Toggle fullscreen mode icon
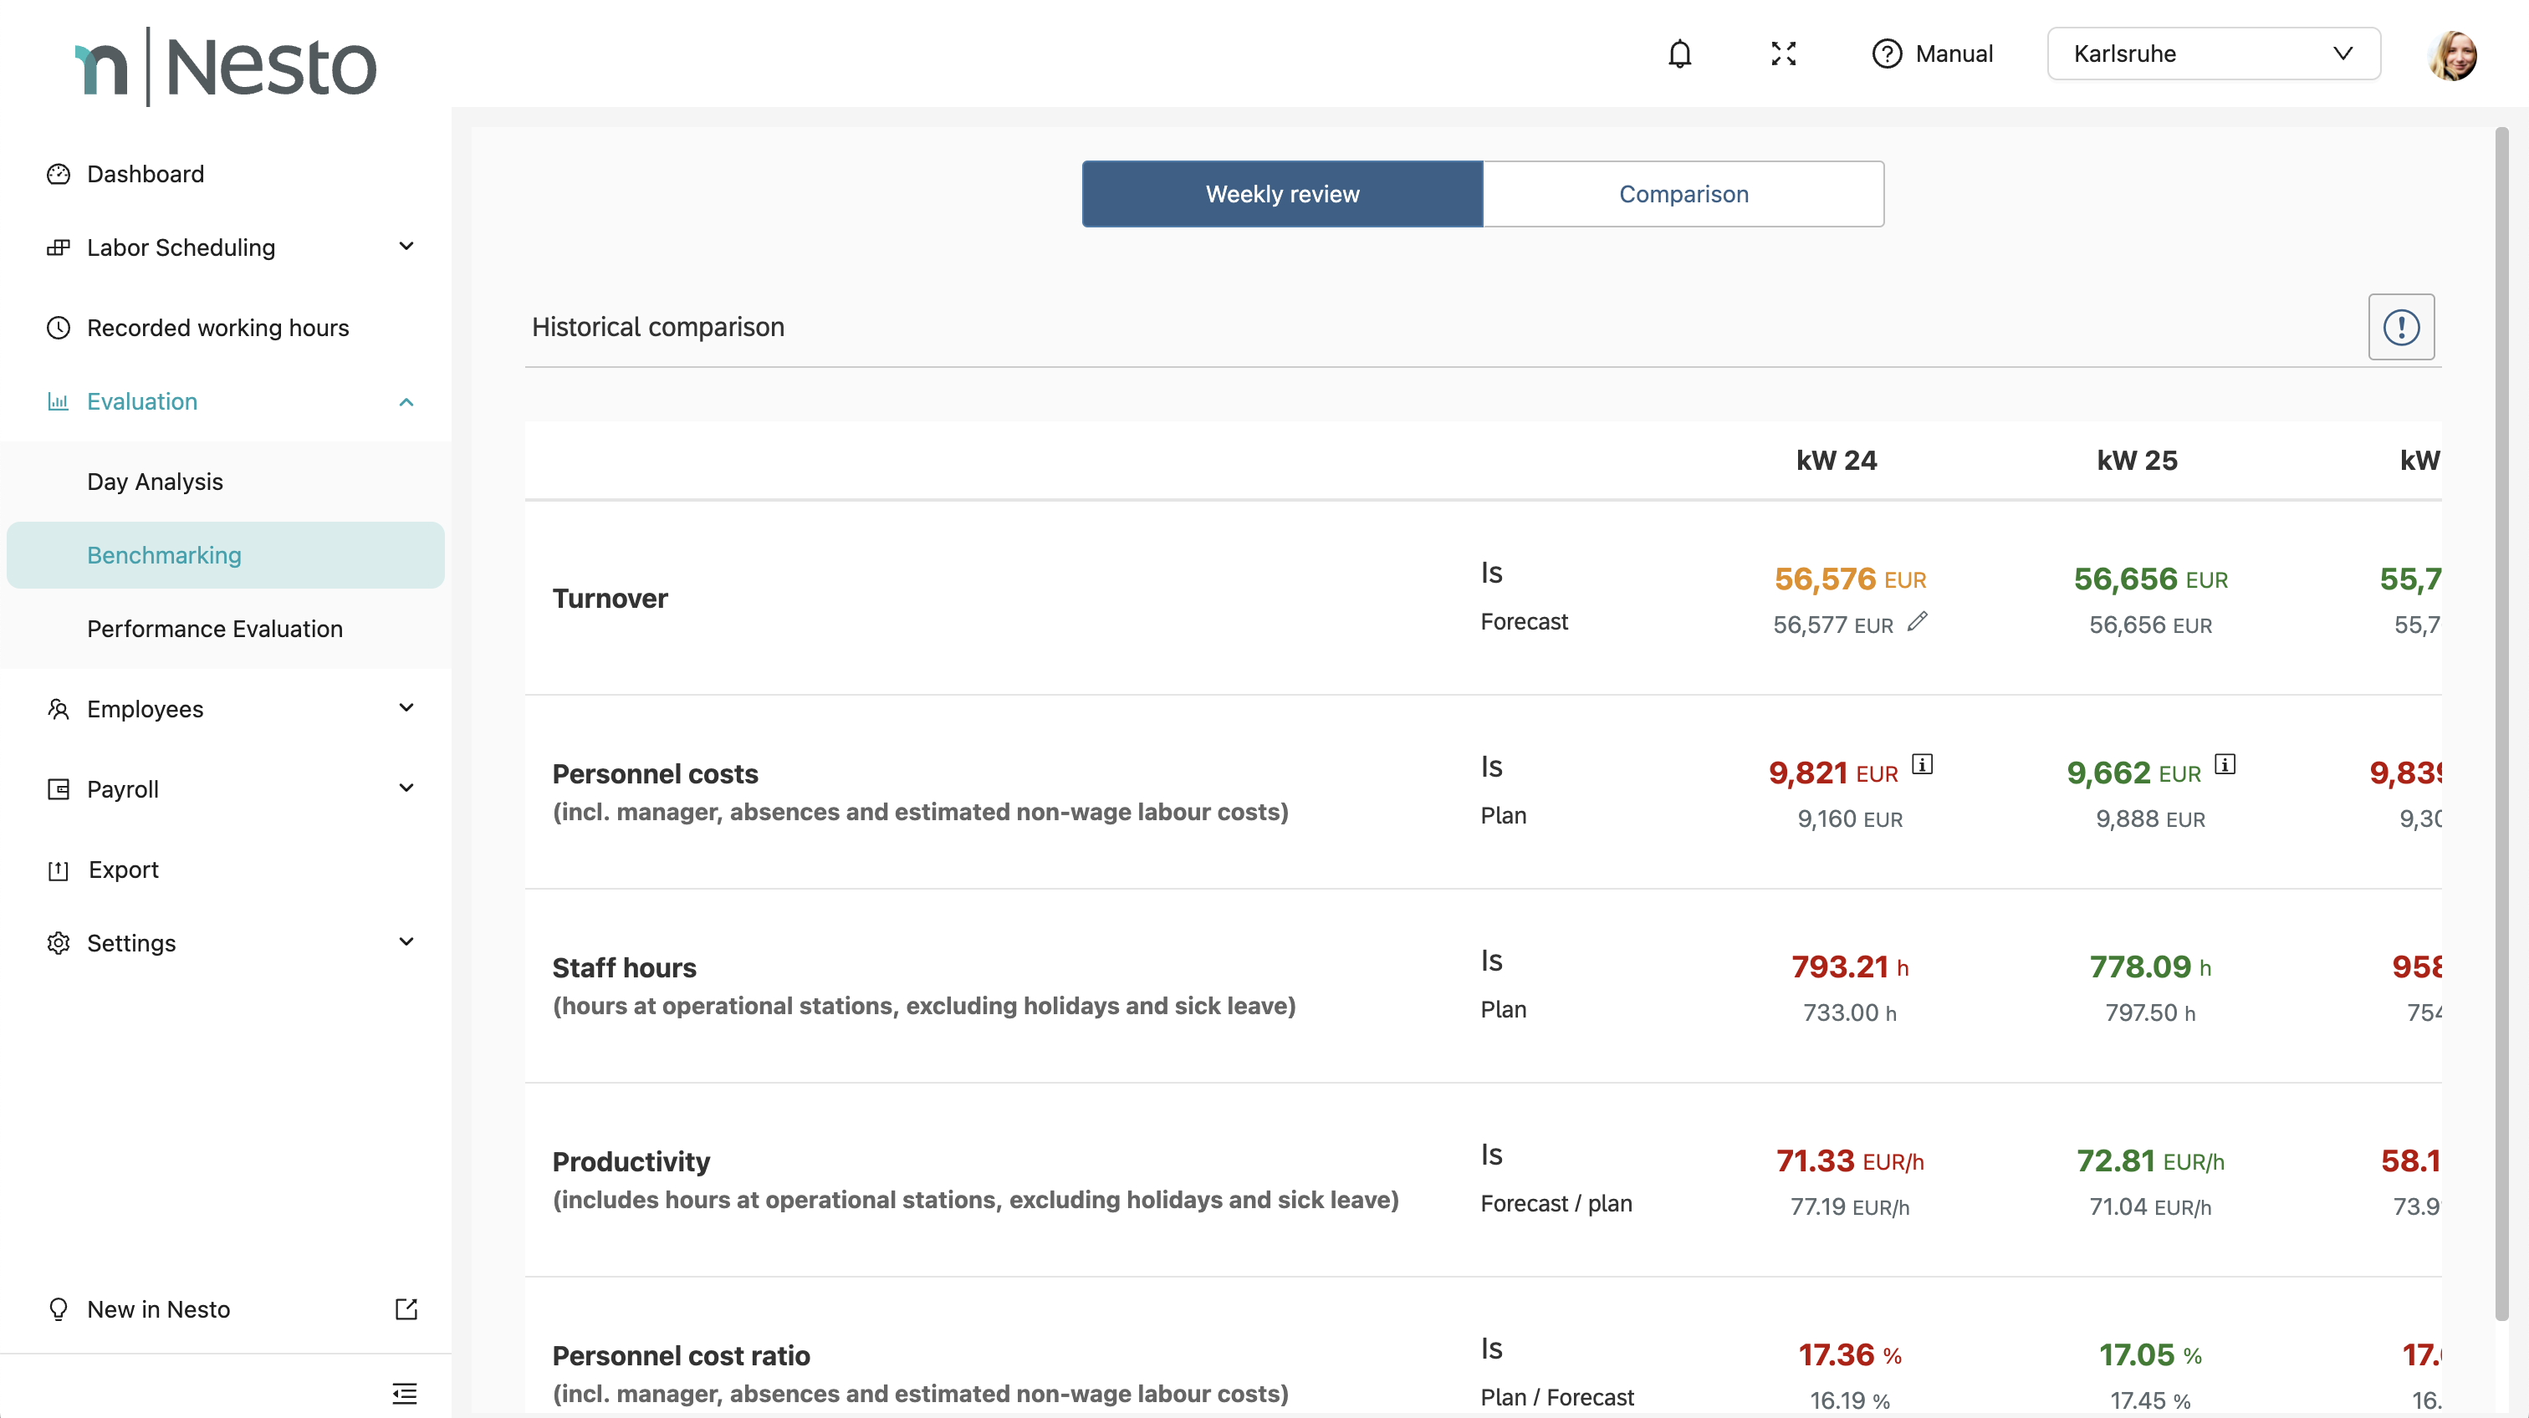 1783,54
